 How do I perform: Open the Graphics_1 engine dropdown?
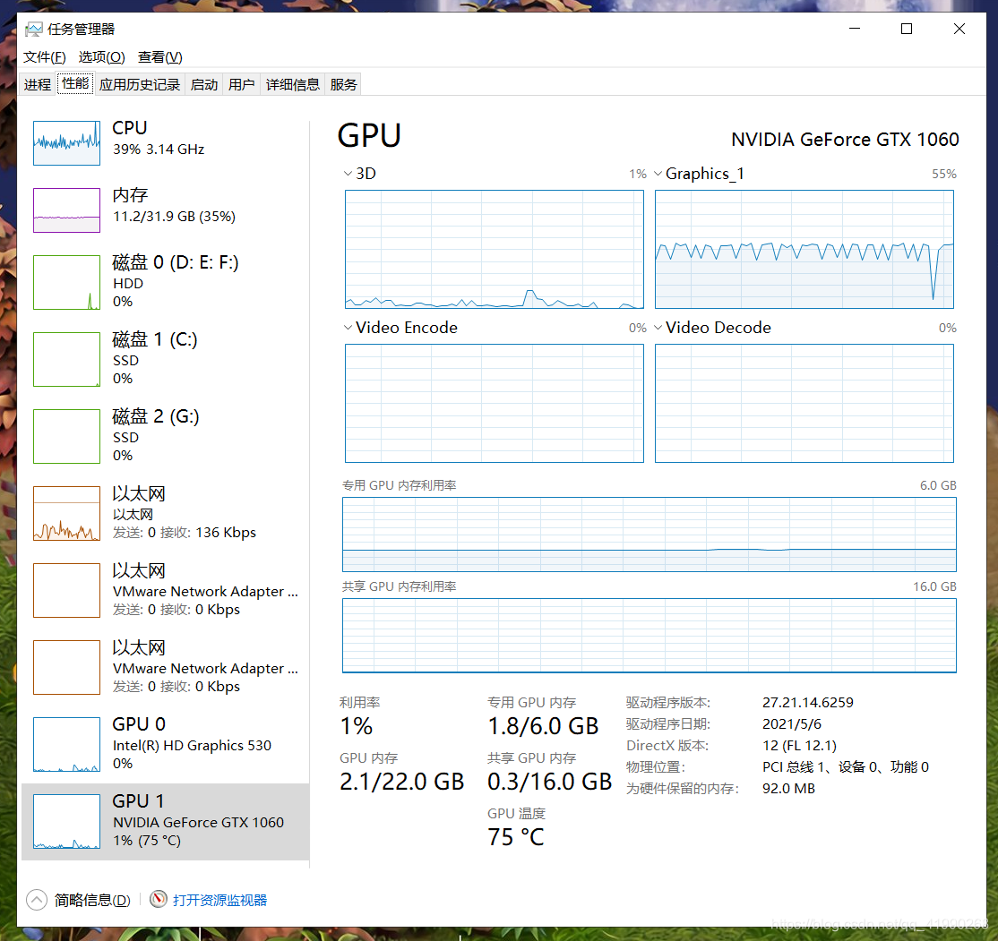coord(658,174)
